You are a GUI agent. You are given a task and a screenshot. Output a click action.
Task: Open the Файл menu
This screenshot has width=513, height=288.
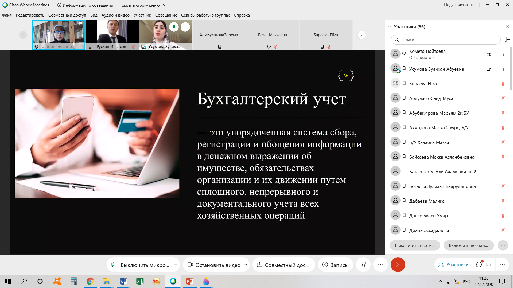[x=7, y=15]
